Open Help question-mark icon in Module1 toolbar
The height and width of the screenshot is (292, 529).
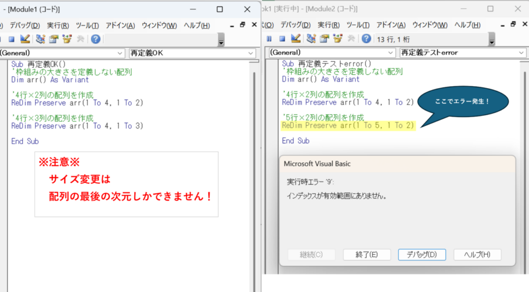[96, 39]
